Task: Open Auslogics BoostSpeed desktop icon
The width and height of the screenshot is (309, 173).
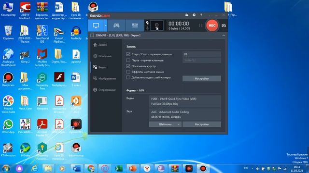Action: click(8, 58)
